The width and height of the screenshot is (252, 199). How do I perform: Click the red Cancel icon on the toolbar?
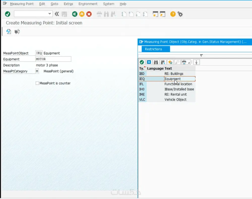(89, 14)
